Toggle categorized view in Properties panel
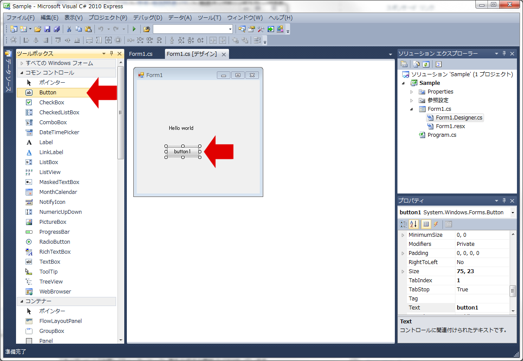This screenshot has height=361, width=523. pyautogui.click(x=404, y=224)
